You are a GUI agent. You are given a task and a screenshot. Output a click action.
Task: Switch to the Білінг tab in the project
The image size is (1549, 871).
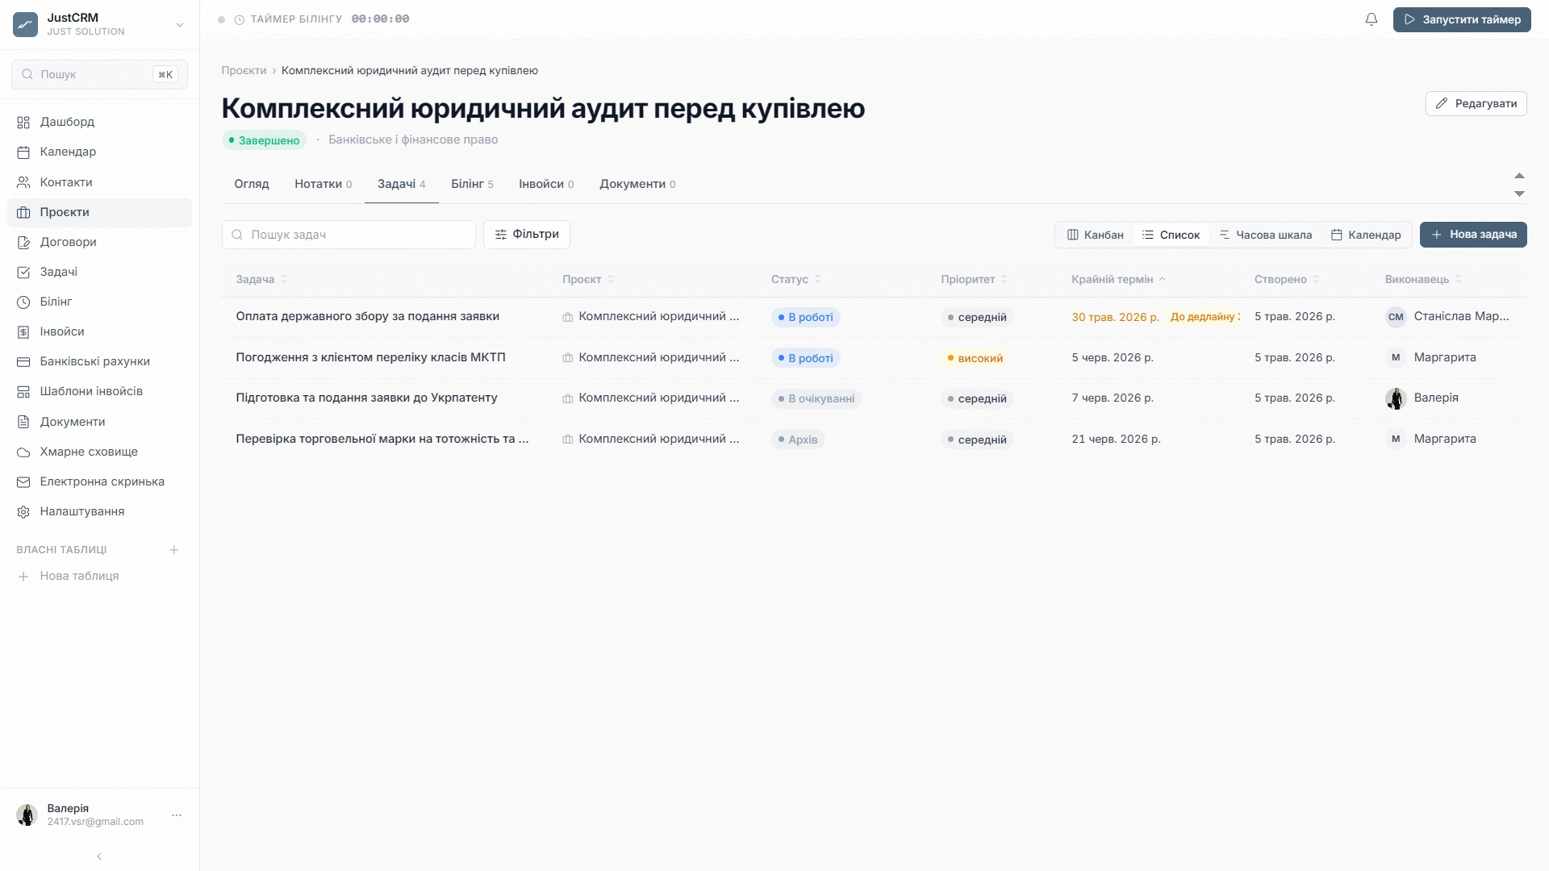472,184
